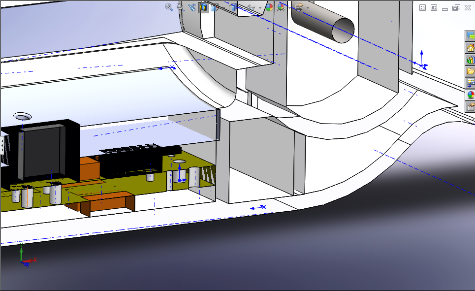Toggle the Section View button off
The image size is (475, 291).
pyautogui.click(x=203, y=7)
